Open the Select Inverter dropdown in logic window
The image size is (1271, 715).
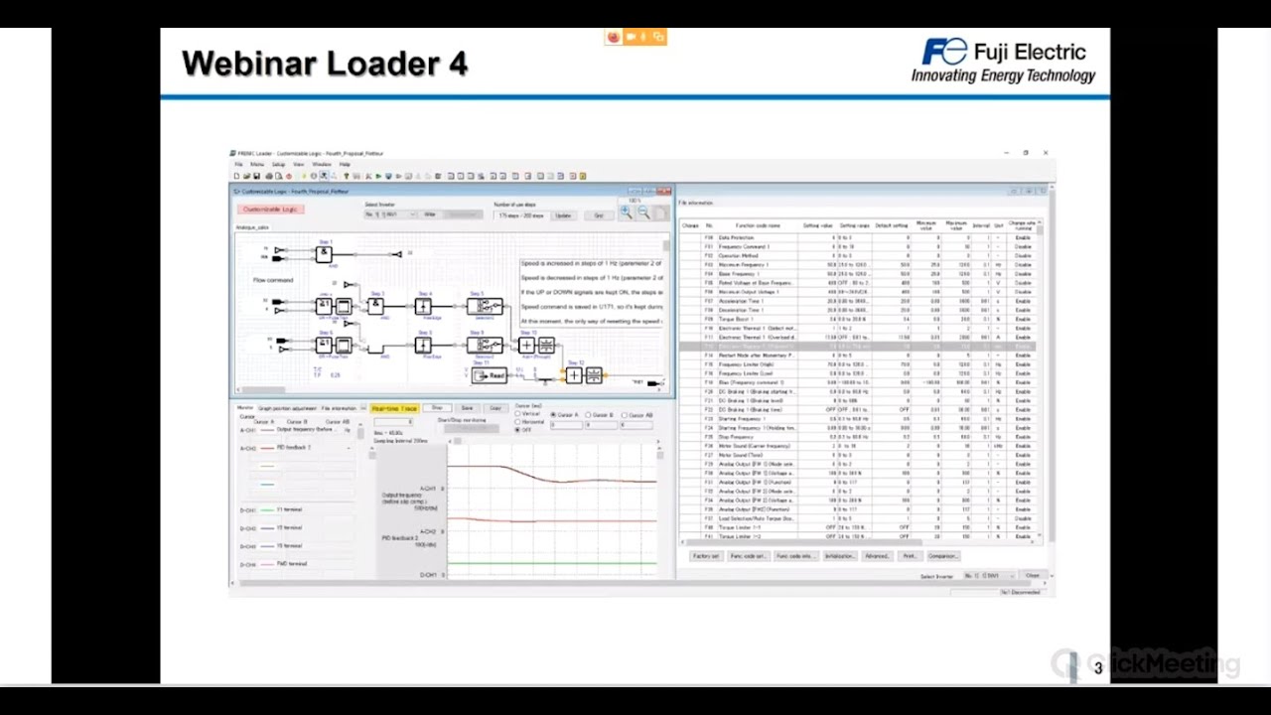coord(391,214)
